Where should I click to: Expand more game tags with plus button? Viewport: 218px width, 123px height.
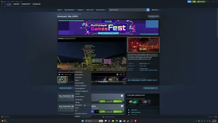[157, 80]
